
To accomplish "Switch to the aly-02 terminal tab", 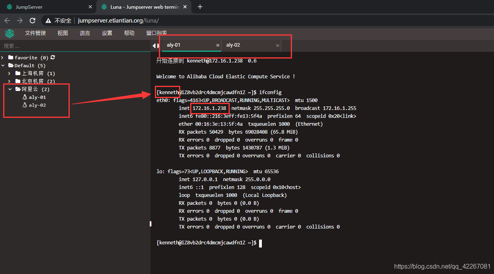I will click(x=252, y=45).
